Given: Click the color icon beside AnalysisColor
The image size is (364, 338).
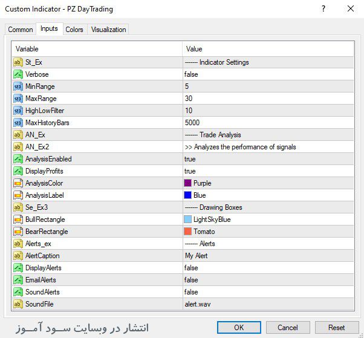Looking at the screenshot, I should click(x=18, y=183).
